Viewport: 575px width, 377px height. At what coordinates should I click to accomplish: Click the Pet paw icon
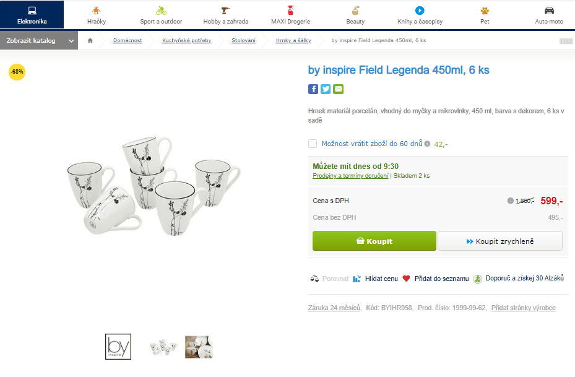tap(484, 11)
